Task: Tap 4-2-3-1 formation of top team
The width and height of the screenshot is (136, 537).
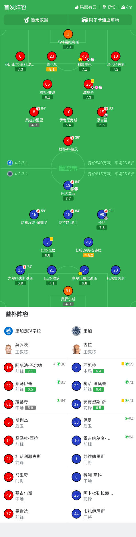Action: (x=21, y=163)
